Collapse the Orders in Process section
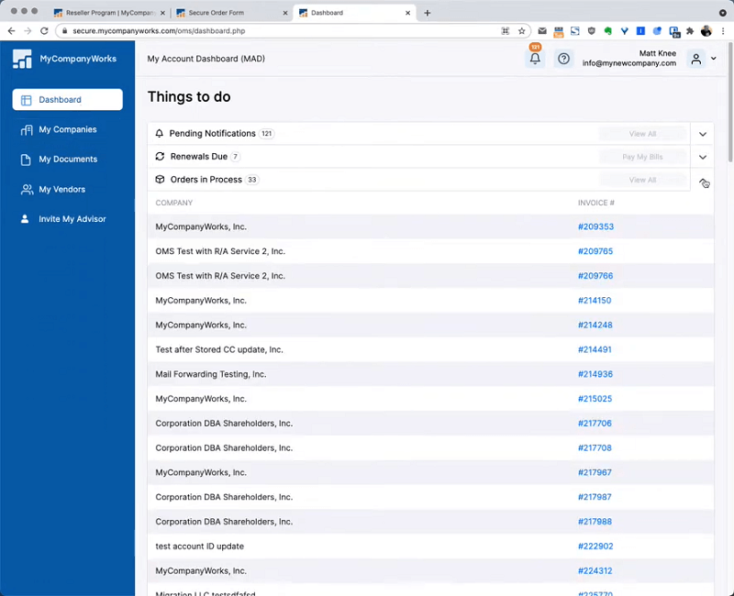 (x=703, y=181)
